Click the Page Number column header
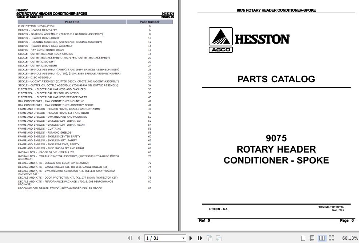The image size is (359, 243). (x=150, y=22)
